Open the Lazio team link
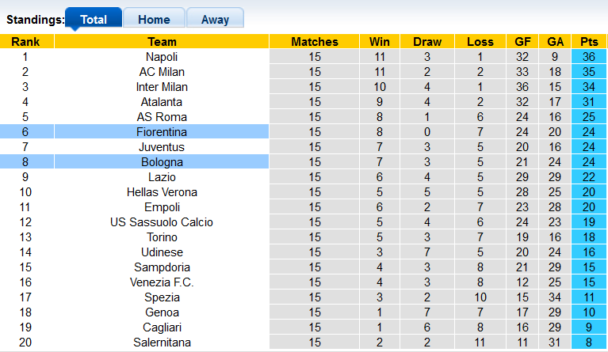 tap(162, 177)
